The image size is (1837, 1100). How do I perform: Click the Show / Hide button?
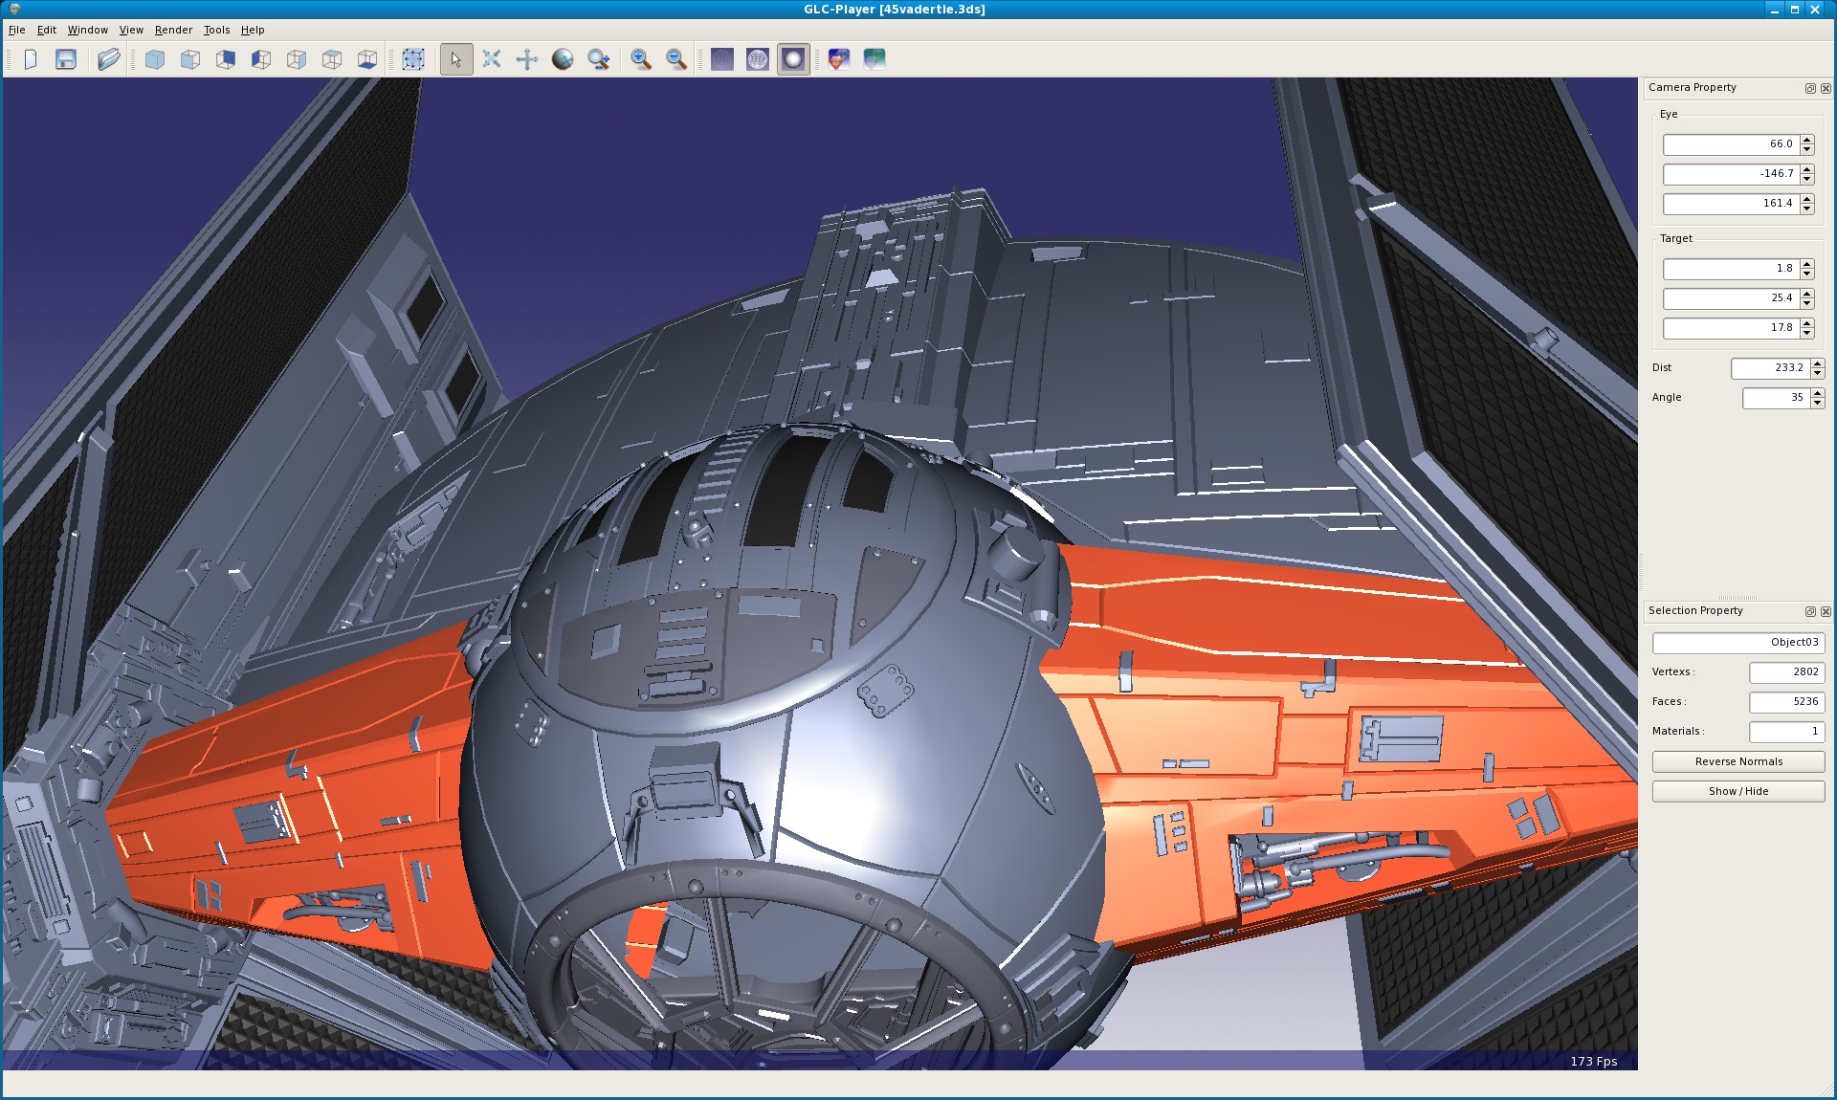tap(1738, 791)
